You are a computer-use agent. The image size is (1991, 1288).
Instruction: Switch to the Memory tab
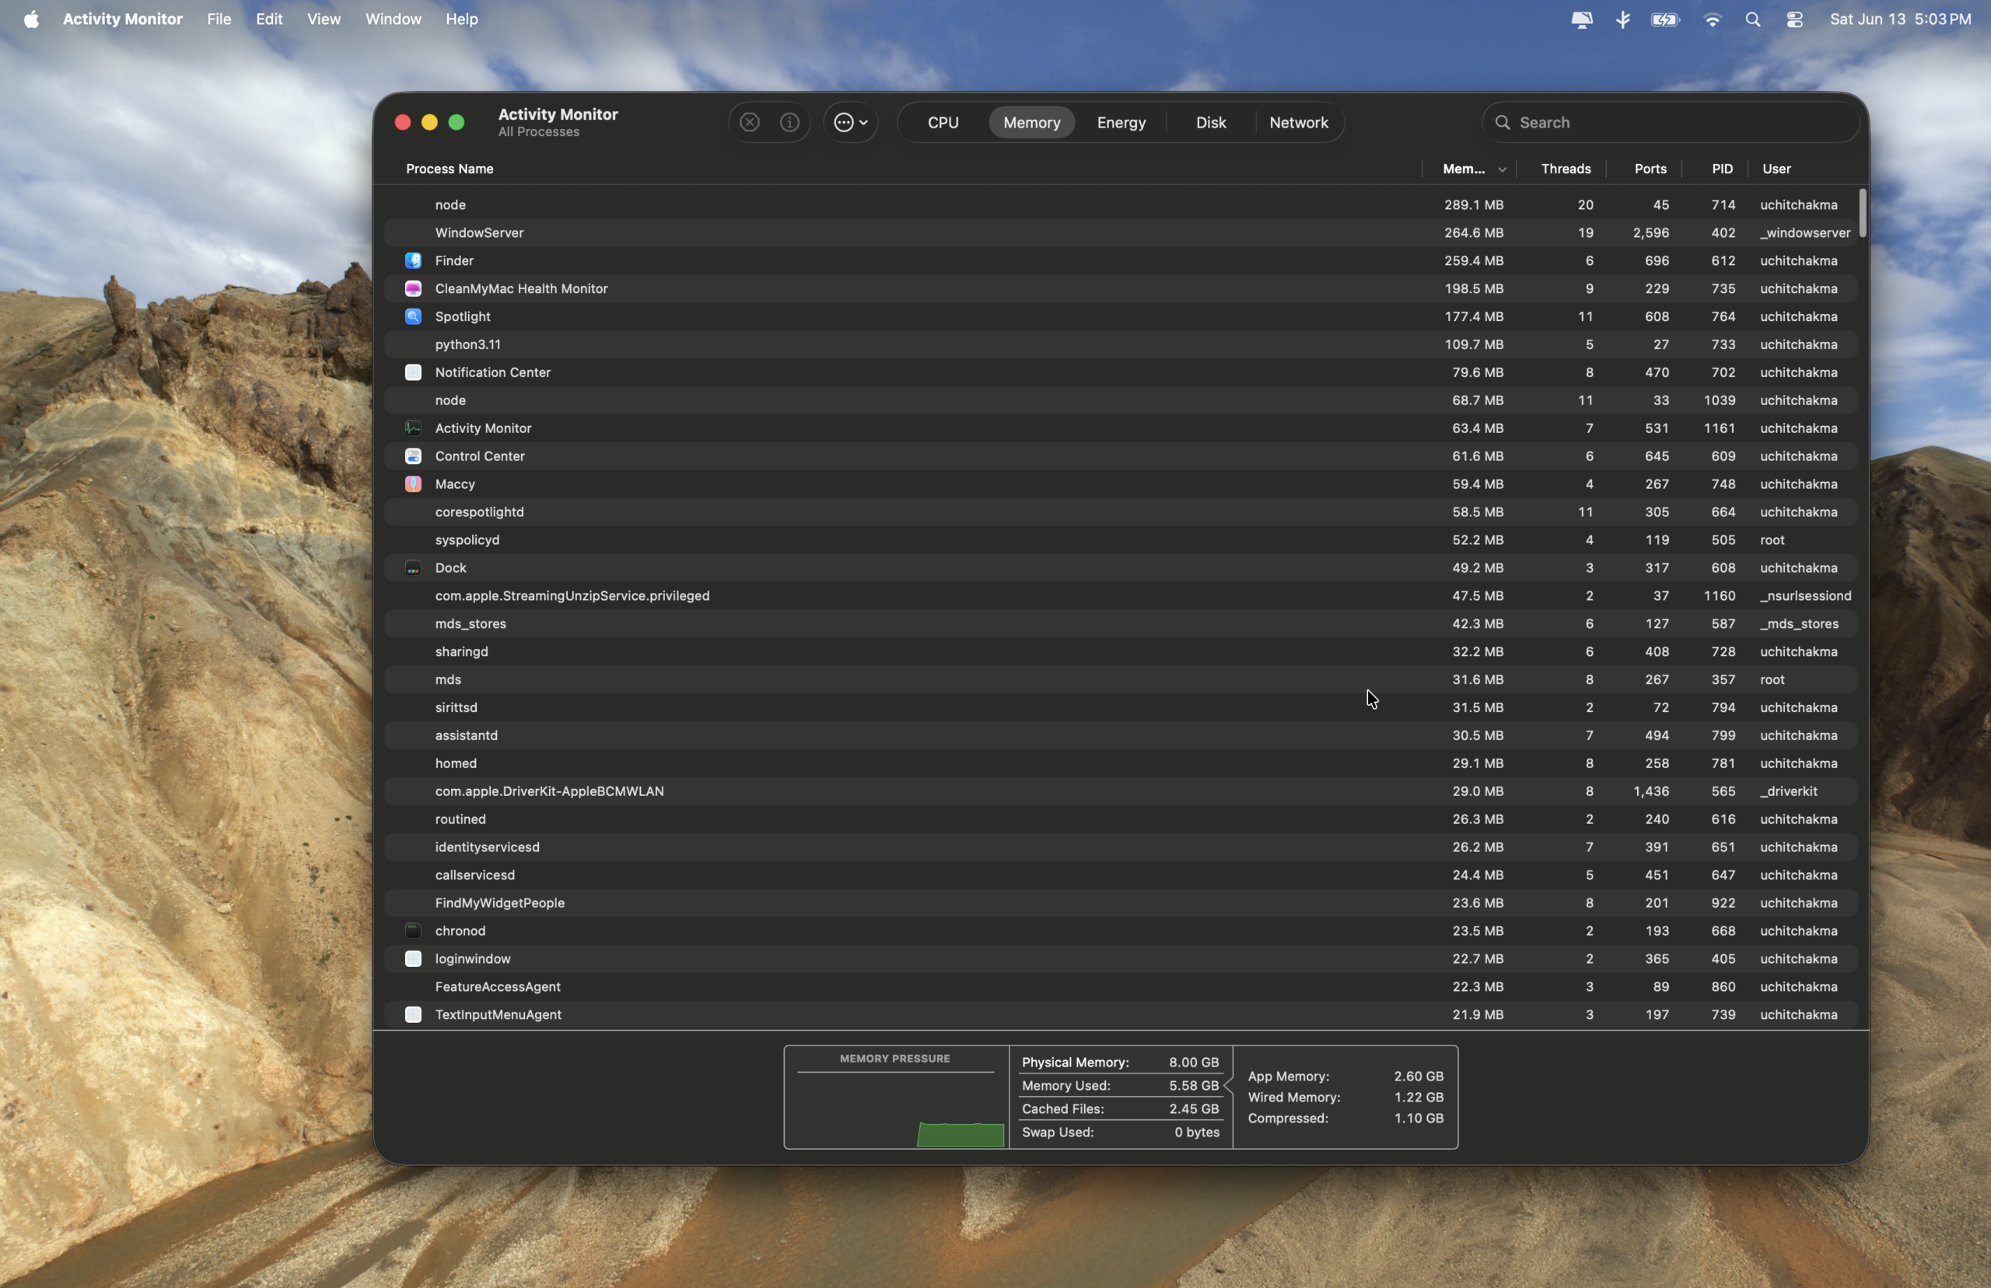click(x=1031, y=122)
